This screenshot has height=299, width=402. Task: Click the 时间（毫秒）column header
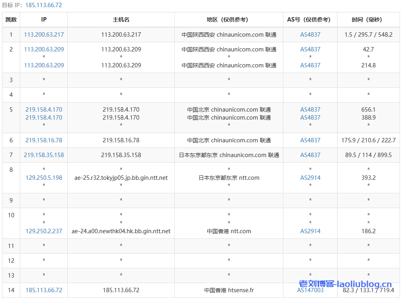[369, 19]
